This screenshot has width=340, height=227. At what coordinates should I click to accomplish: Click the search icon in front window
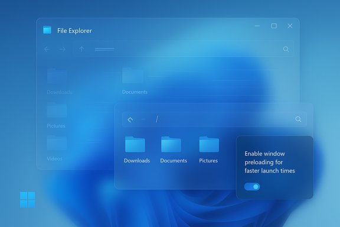point(298,119)
